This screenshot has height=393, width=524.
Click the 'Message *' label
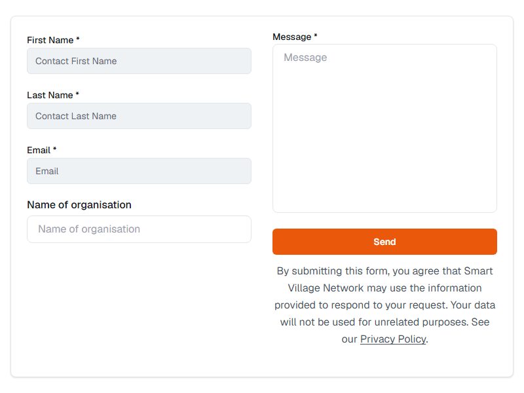click(295, 37)
